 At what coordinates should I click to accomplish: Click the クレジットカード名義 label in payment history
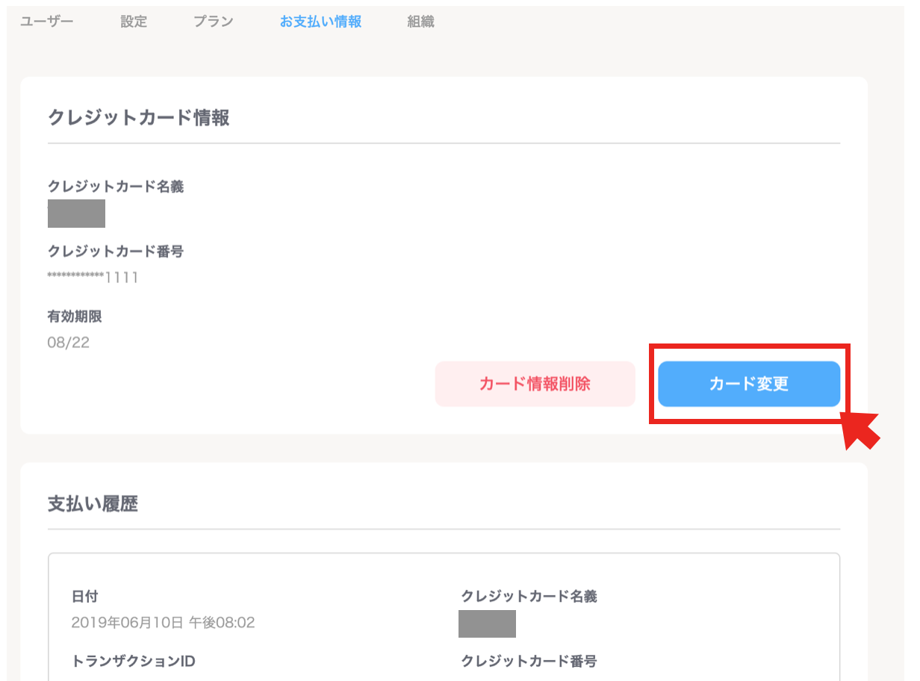click(x=529, y=597)
